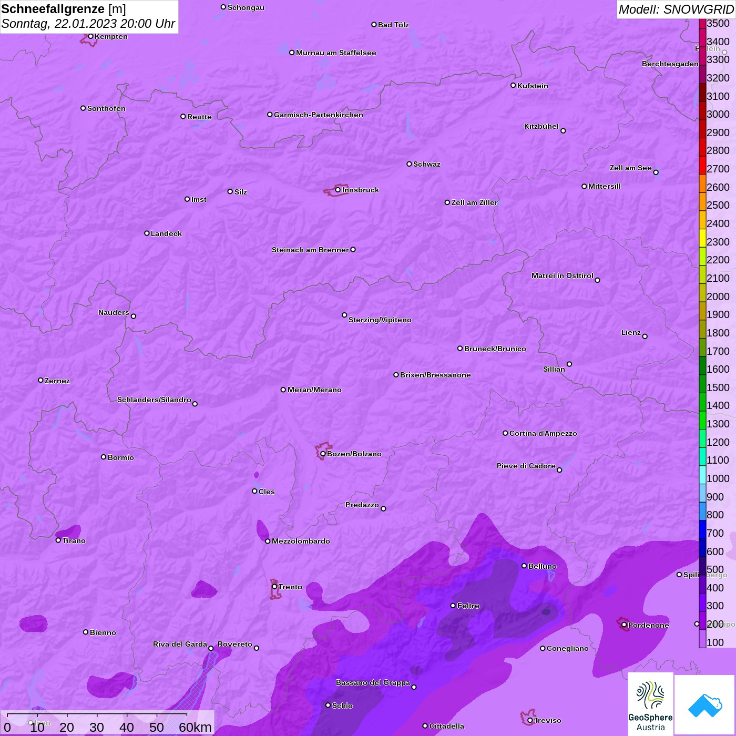
Task: Click the Pordenone city marker
Action: point(624,625)
